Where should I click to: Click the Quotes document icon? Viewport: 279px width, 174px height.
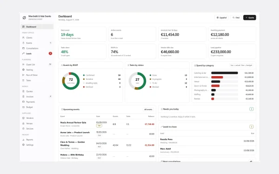click(x=23, y=91)
